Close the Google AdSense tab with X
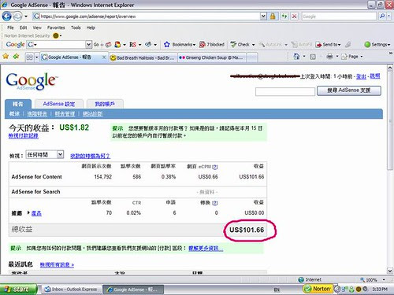 (x=104, y=57)
